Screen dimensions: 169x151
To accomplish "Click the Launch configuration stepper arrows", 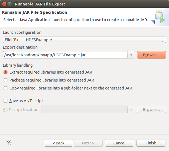I will [163, 40].
